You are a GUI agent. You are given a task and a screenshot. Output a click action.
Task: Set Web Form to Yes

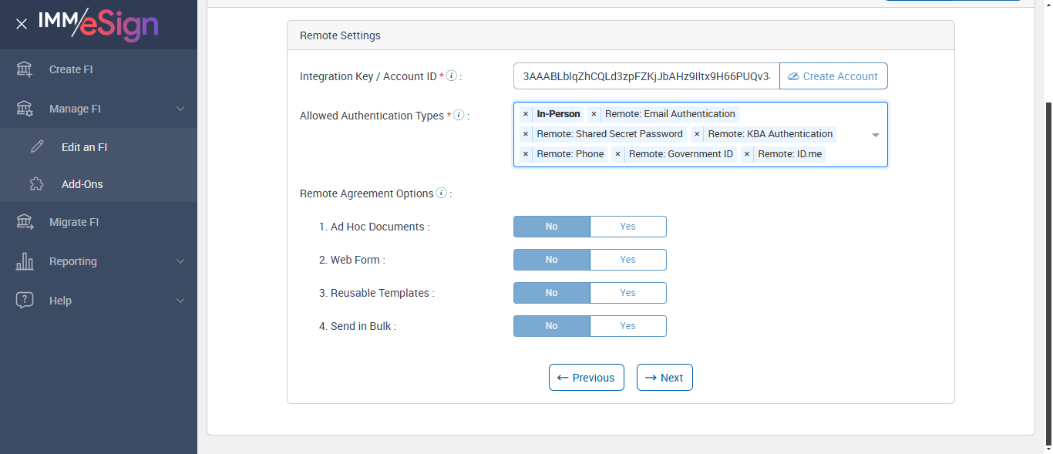tap(627, 260)
